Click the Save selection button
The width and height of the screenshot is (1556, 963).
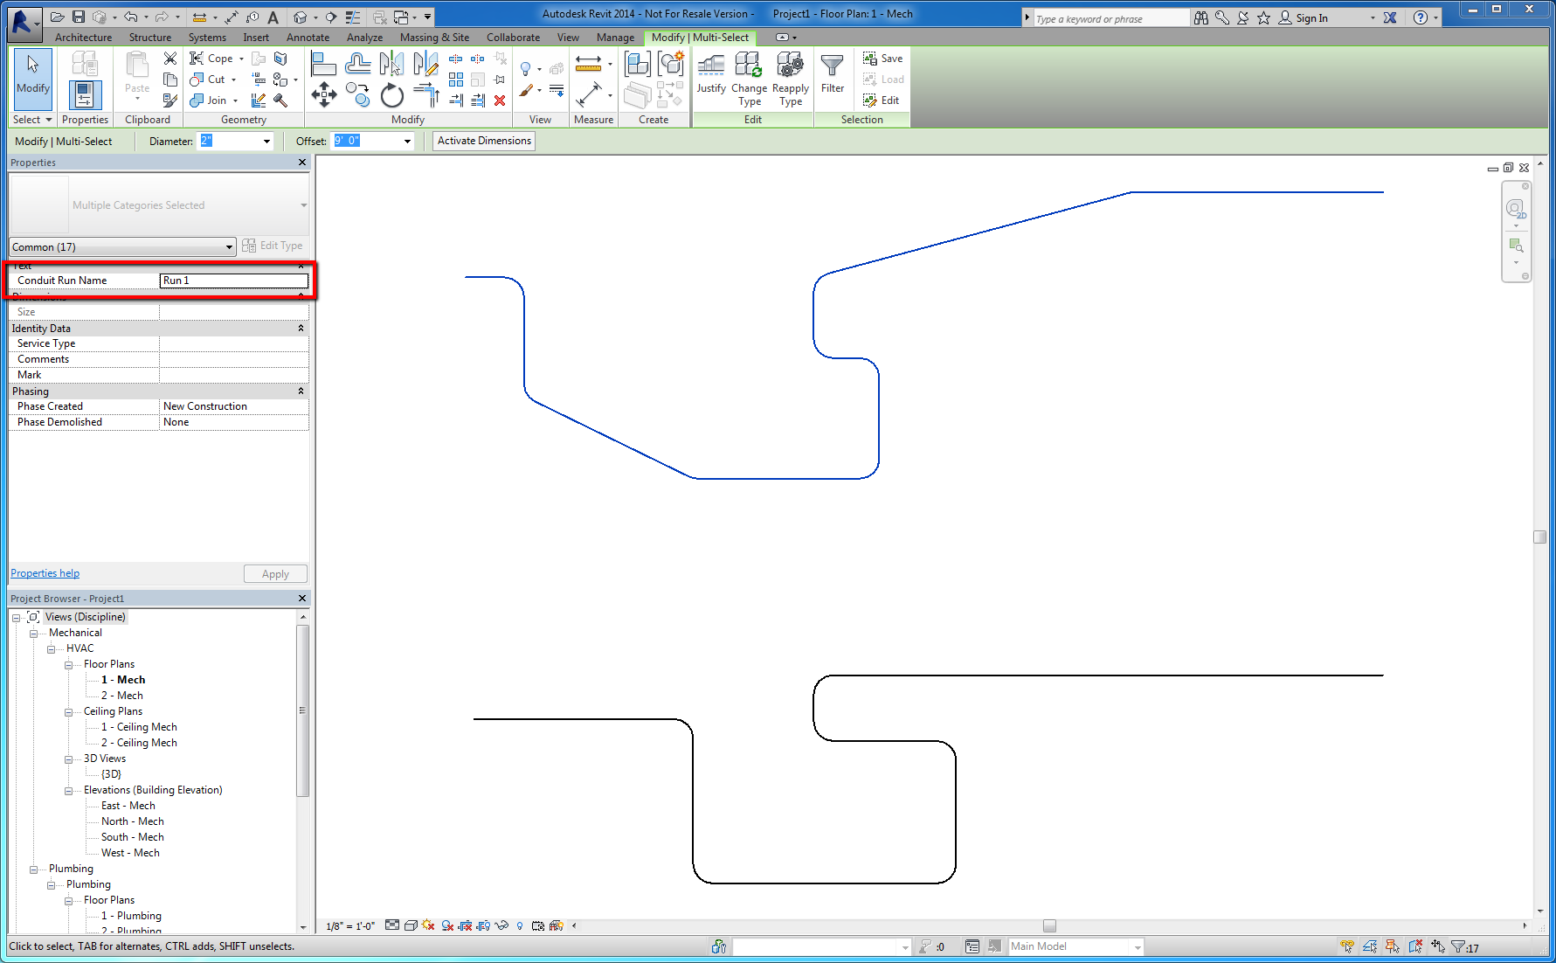(883, 59)
